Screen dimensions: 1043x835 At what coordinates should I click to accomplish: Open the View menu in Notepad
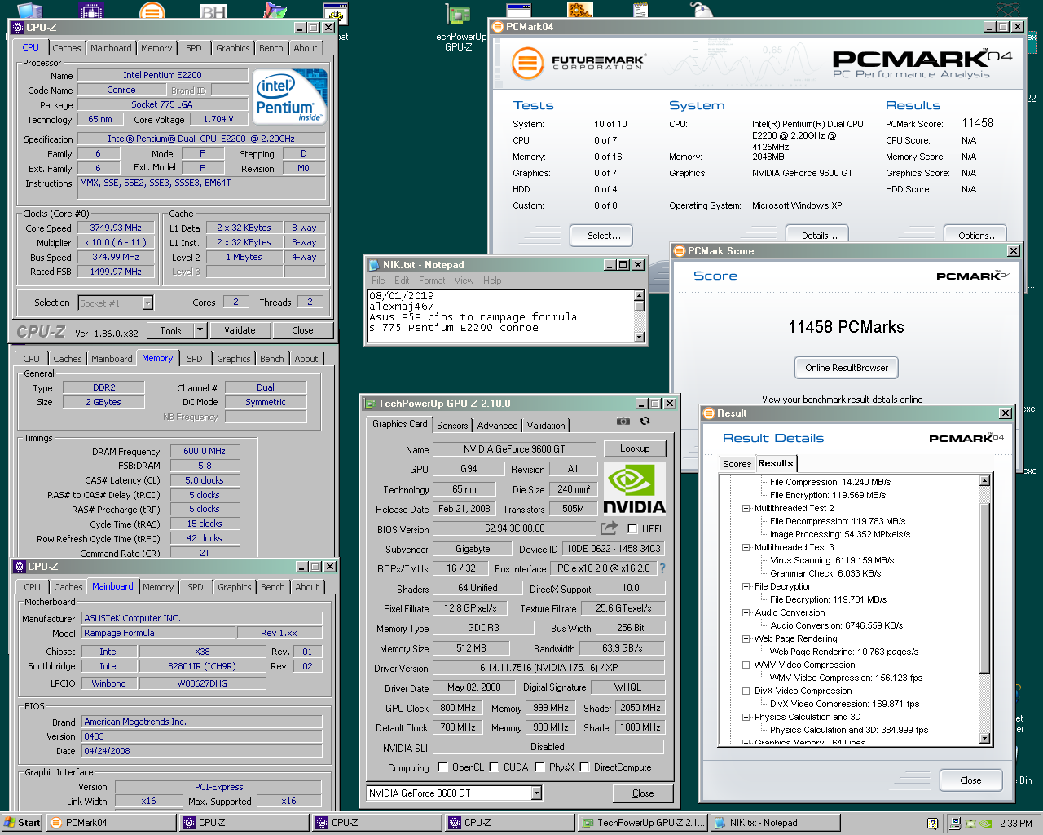464,281
